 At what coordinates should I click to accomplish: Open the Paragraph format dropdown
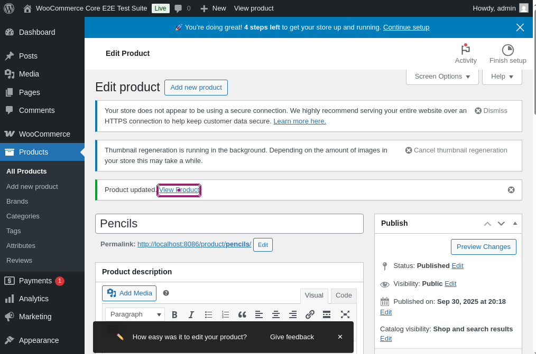click(135, 314)
